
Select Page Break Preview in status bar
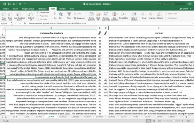pyautogui.click(x=159, y=121)
